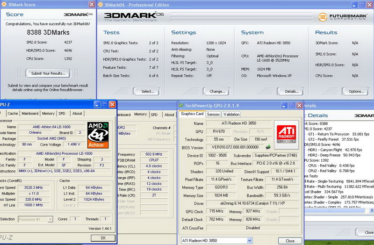Click the Options... results button

pos(355,91)
